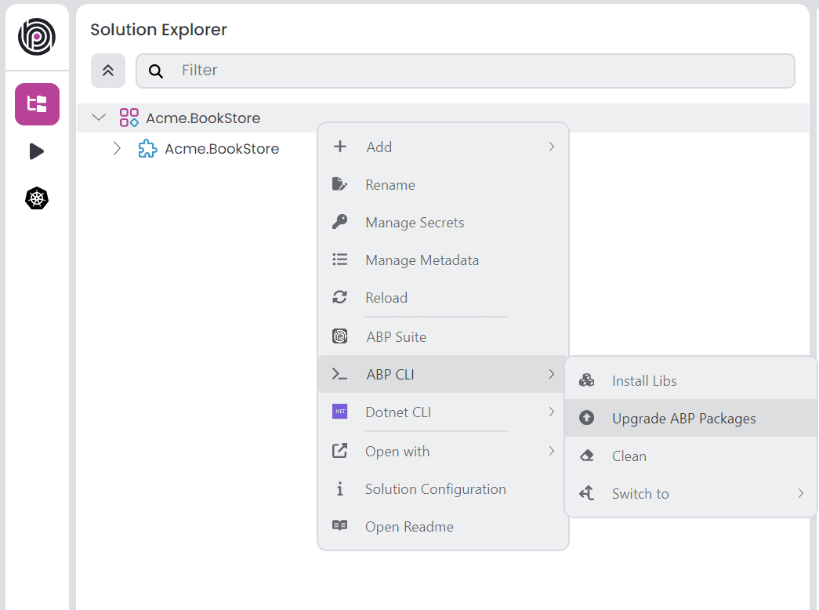Select Acme.BookStore solution root label
This screenshot has width=819, height=610.
coord(203,118)
